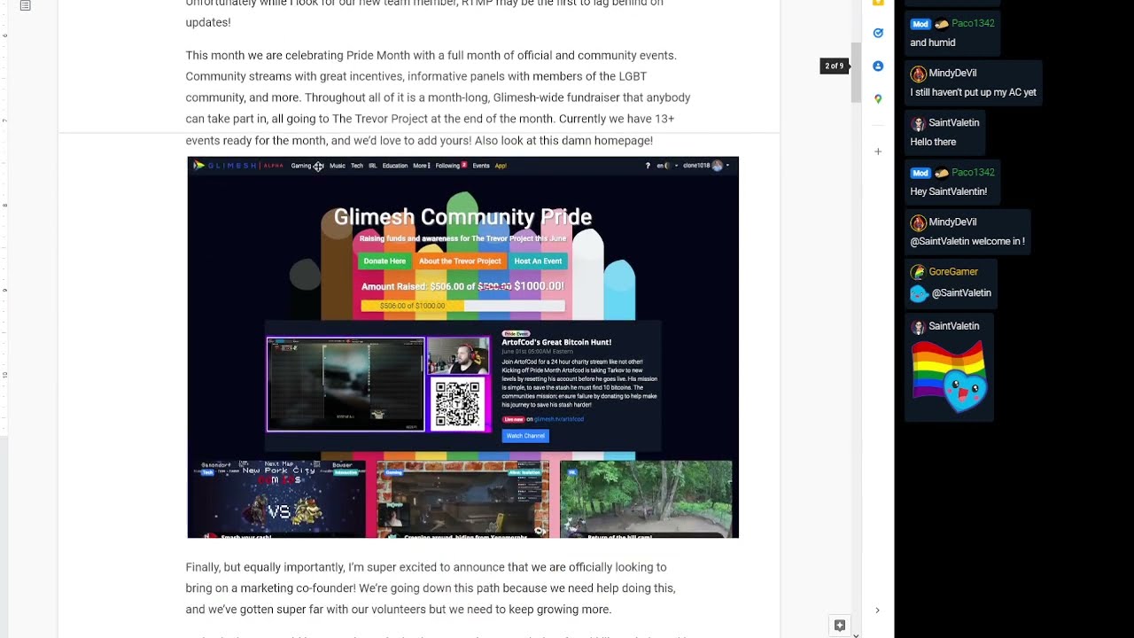
Task: Click the tan icon next to Paco1342's name above 'and humid'
Action: [x=941, y=24]
